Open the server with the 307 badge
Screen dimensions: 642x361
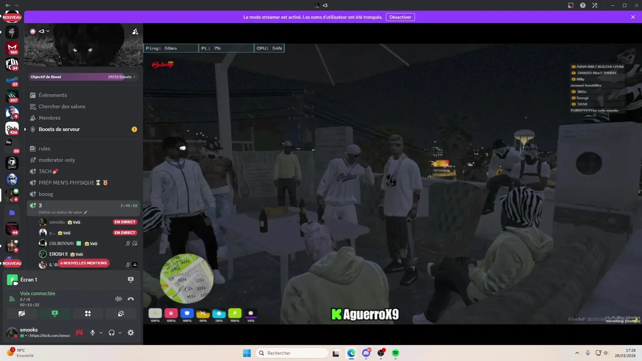(12, 96)
